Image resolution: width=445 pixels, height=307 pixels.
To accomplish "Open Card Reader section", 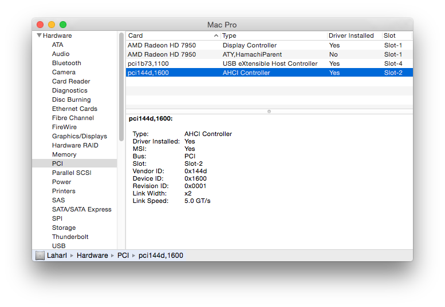I will (71, 81).
